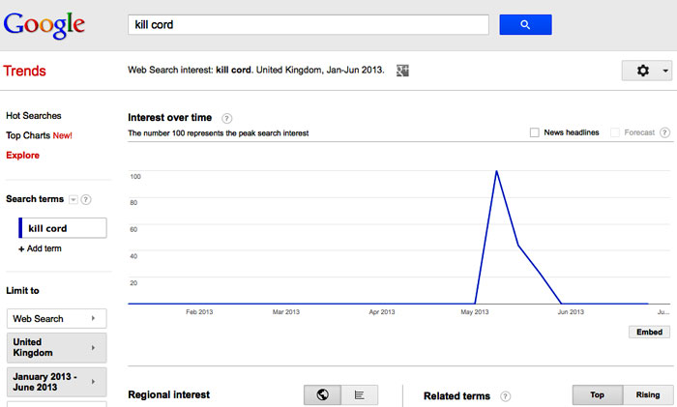This screenshot has height=407, width=677.
Task: Select the Top related terms tab
Action: 598,394
